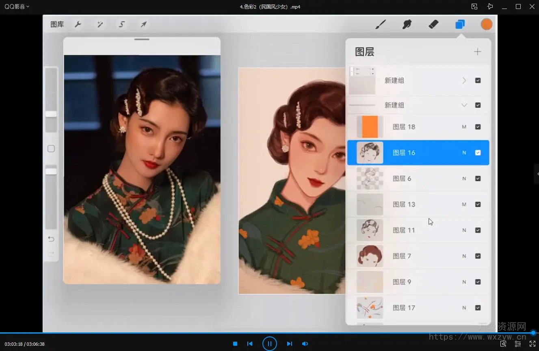Activate the transform arrow tool
Screen dimensions: 539x351
click(143, 24)
